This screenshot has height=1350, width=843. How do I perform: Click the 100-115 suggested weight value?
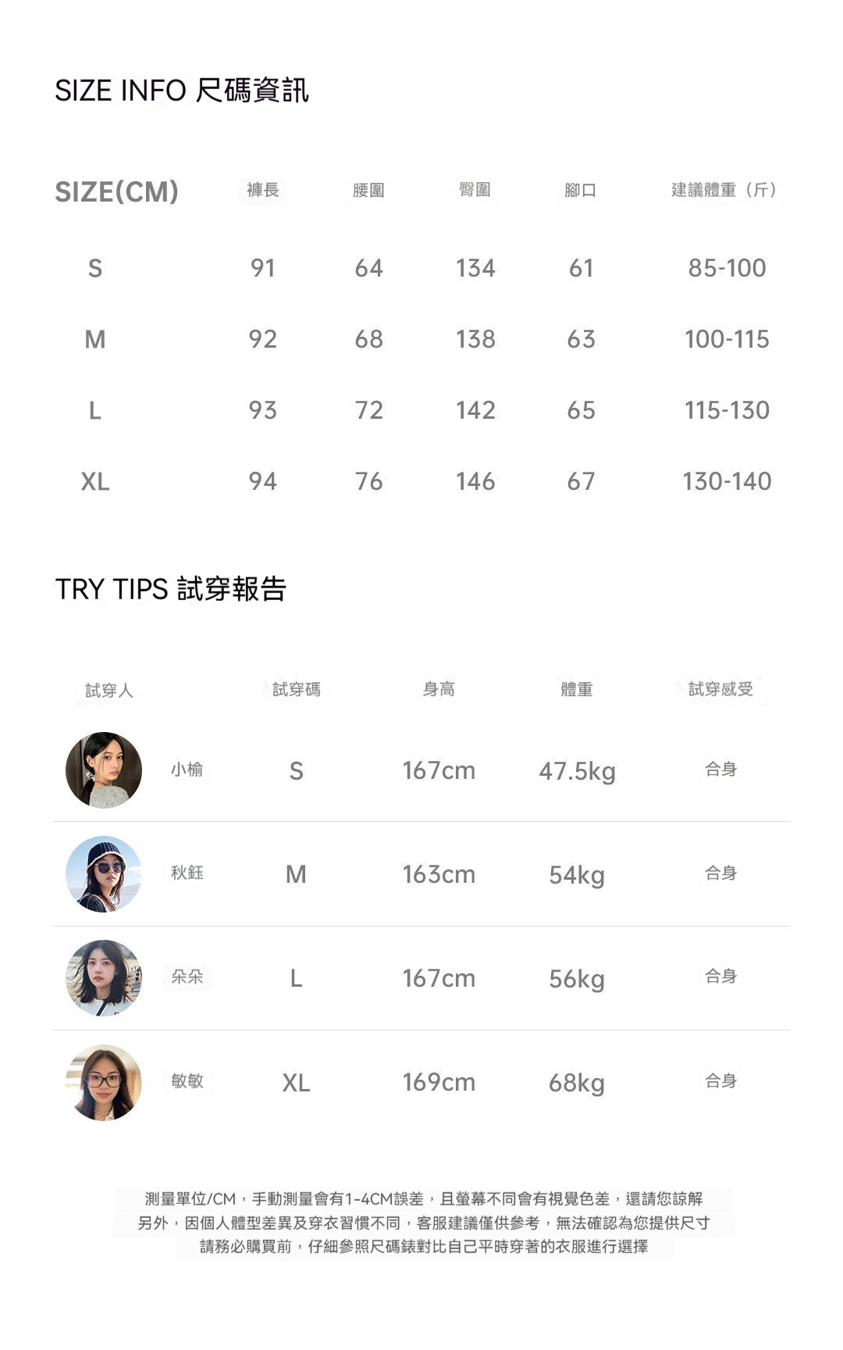[727, 339]
